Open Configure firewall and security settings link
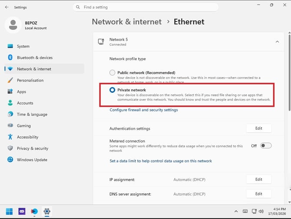 click(x=144, y=110)
